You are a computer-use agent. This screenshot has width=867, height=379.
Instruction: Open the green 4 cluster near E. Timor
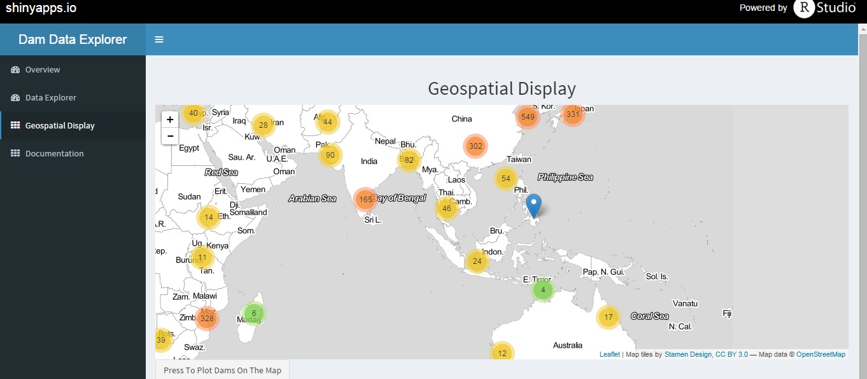pos(542,290)
